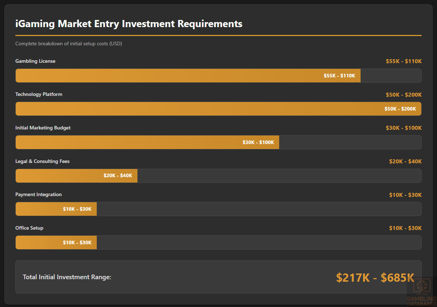
Task: Select the Gambling License label
Action: (35, 61)
